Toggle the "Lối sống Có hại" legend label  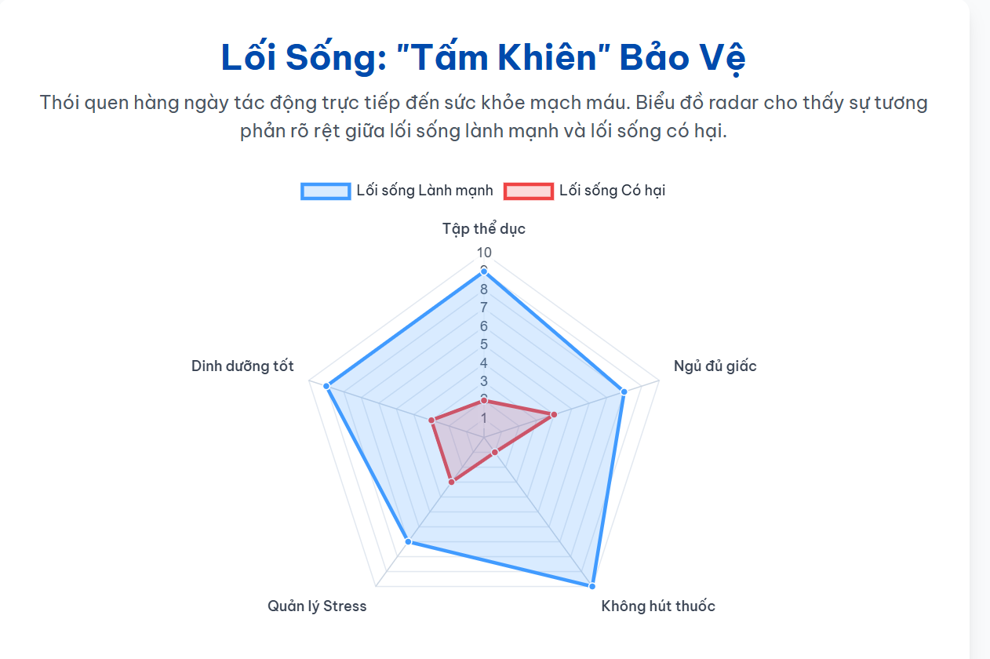coord(612,191)
